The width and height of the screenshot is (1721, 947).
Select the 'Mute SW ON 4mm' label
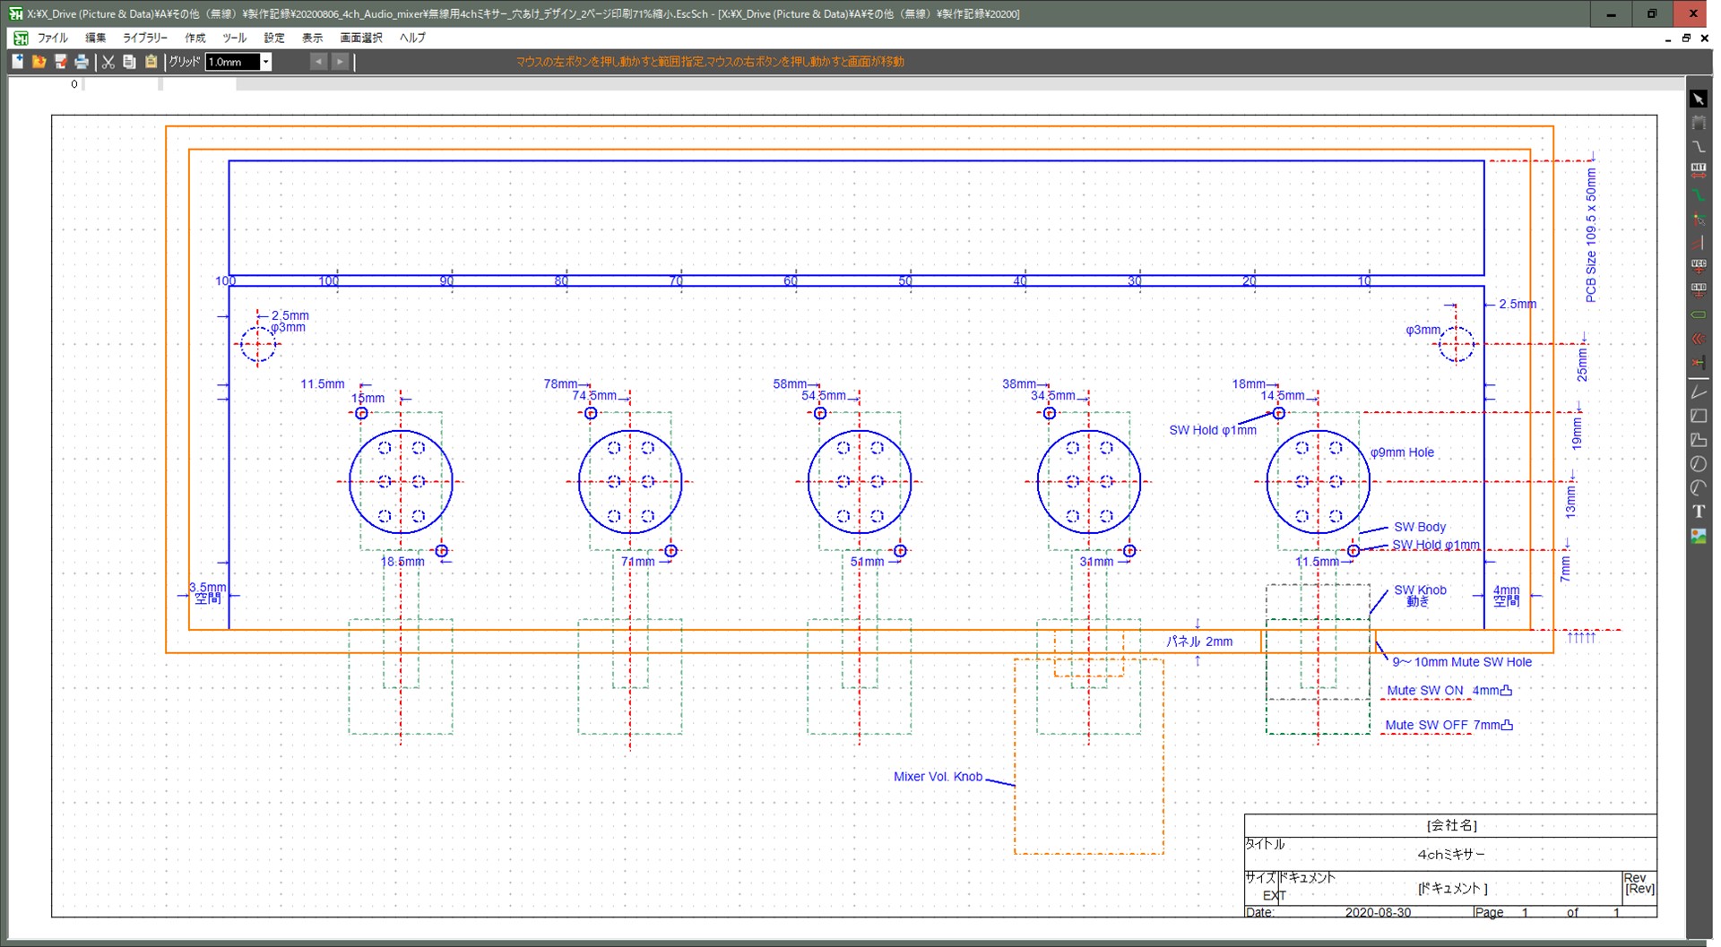[x=1449, y=691]
